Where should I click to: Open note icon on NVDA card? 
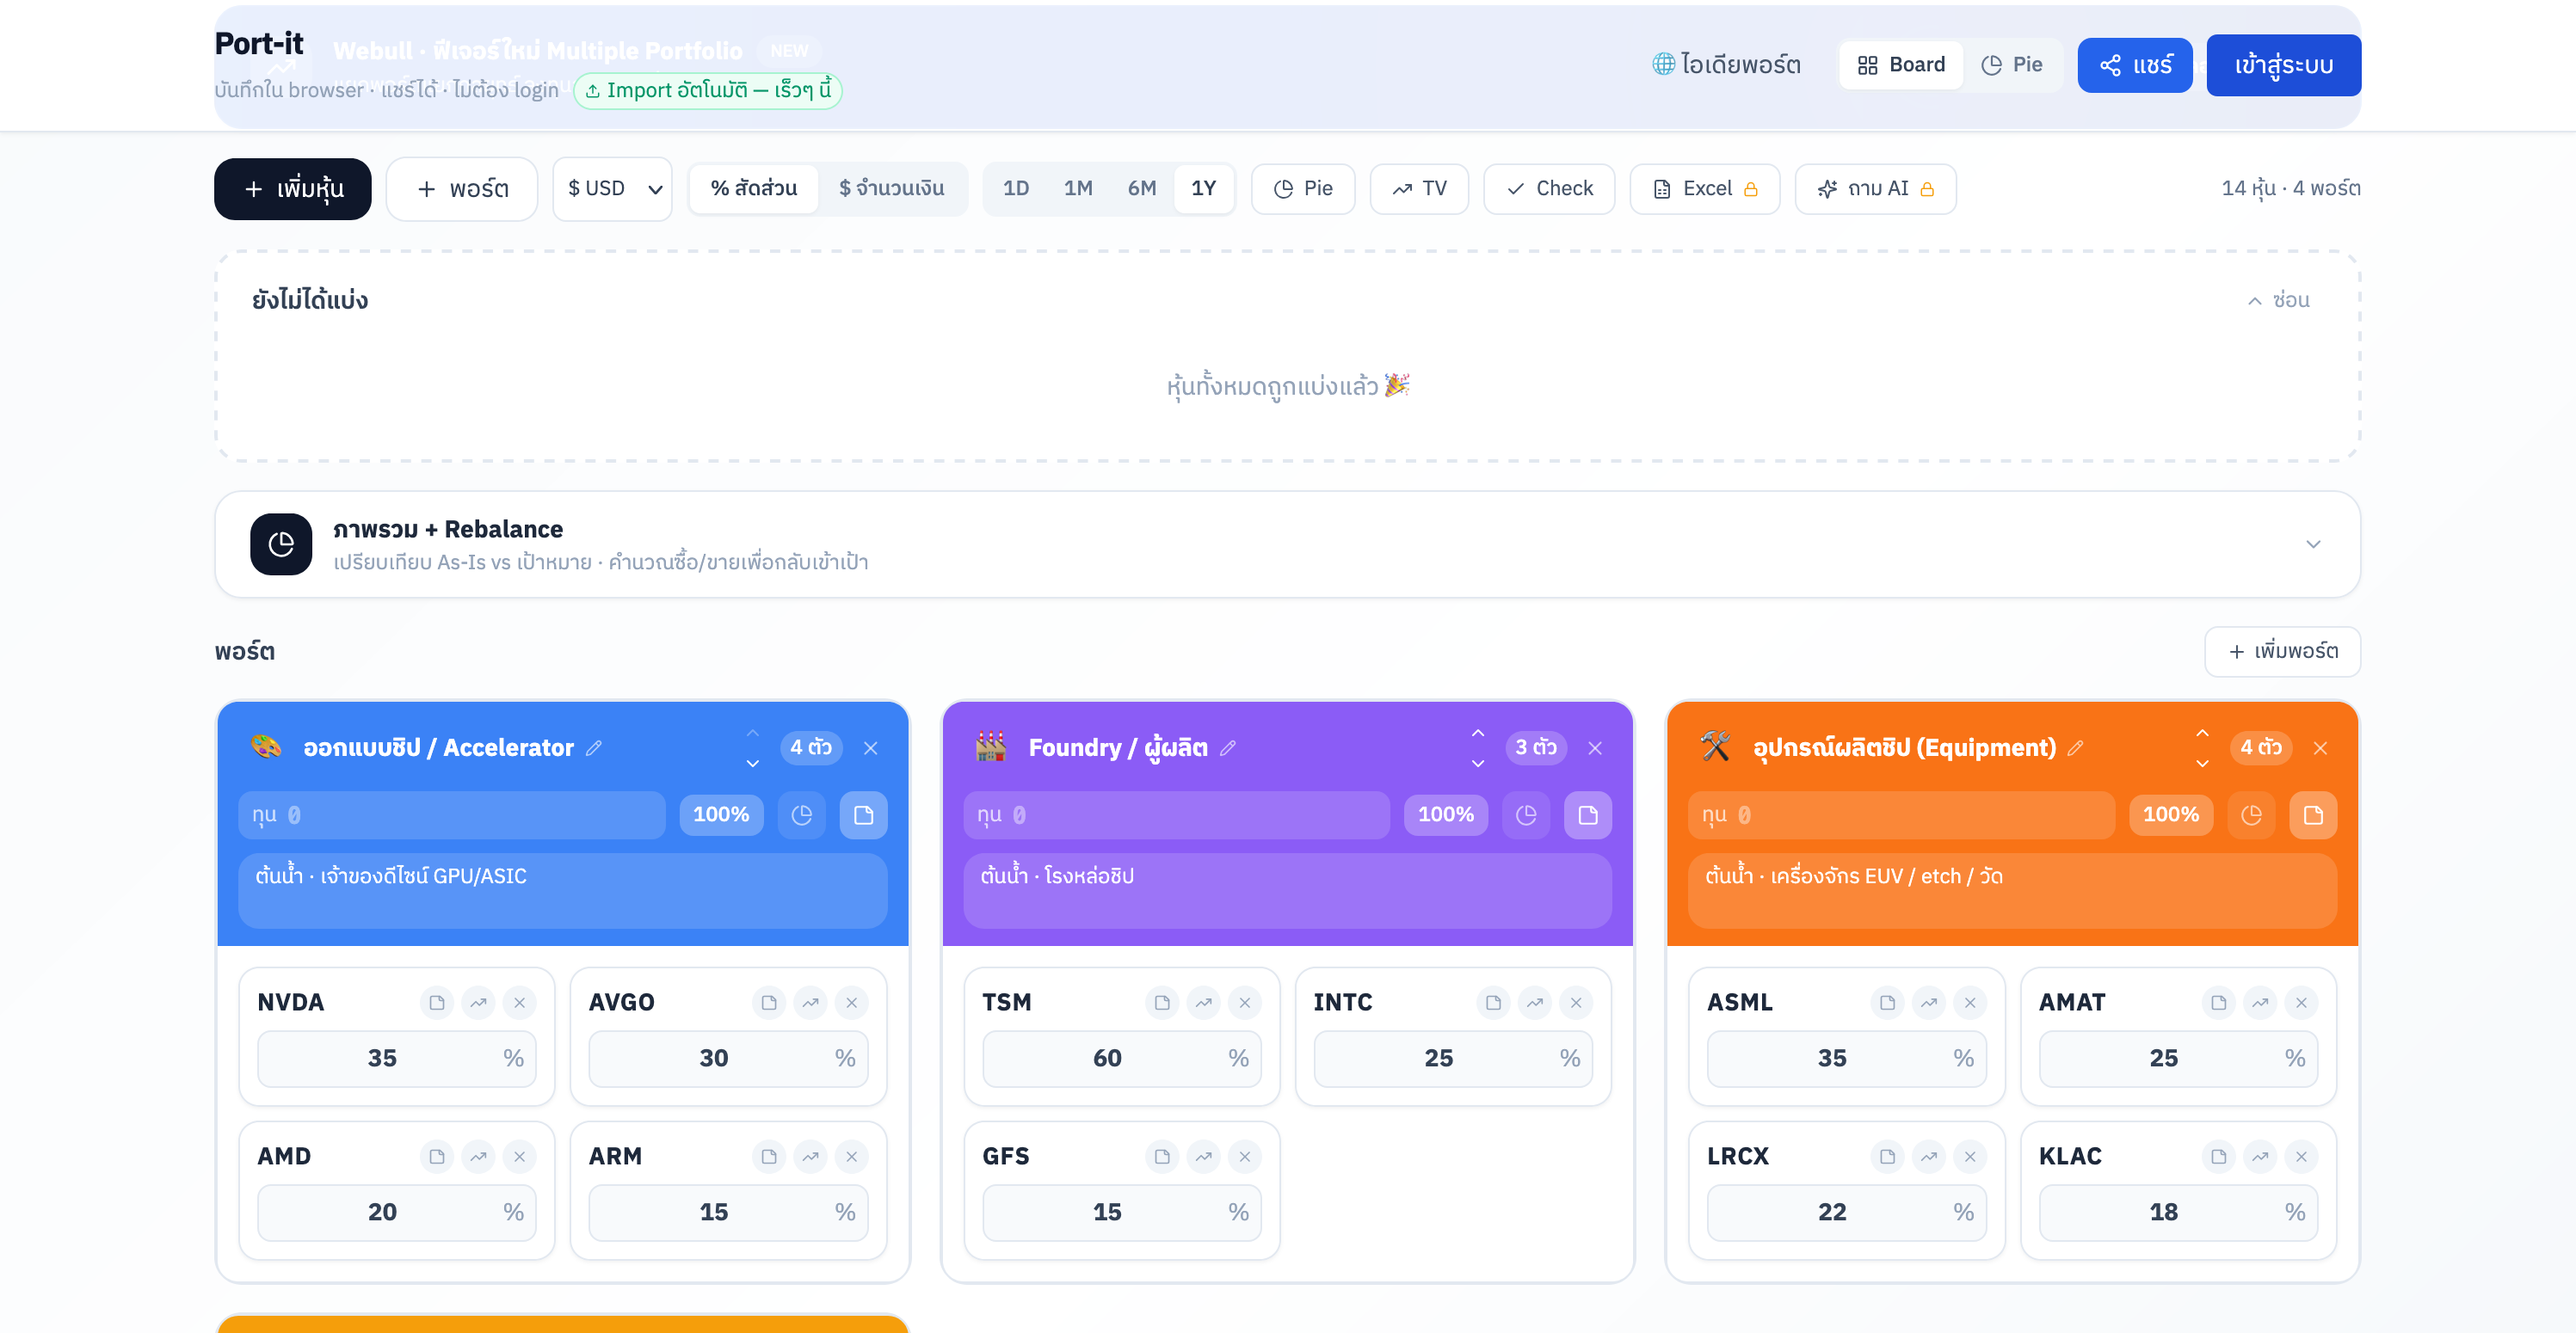coord(437,1002)
